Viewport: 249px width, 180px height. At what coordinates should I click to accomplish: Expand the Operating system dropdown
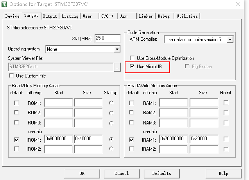click(x=117, y=49)
